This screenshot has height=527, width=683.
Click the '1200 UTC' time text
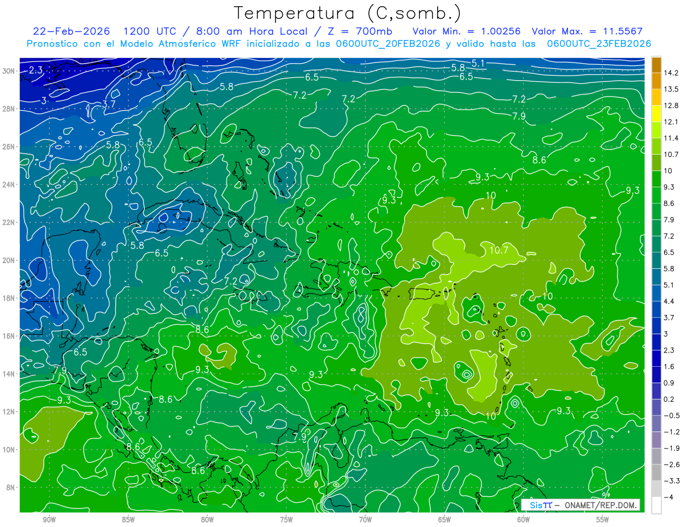click(x=150, y=31)
